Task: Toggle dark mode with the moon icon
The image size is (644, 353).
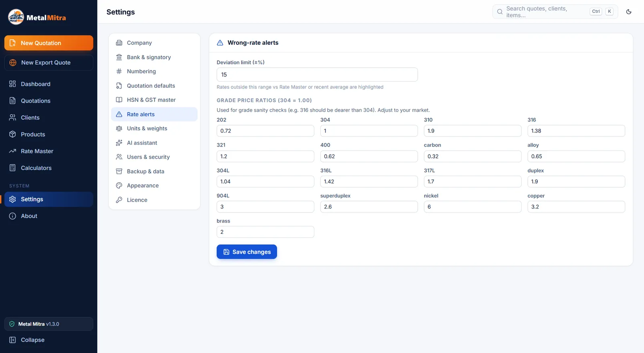Action: point(629,12)
